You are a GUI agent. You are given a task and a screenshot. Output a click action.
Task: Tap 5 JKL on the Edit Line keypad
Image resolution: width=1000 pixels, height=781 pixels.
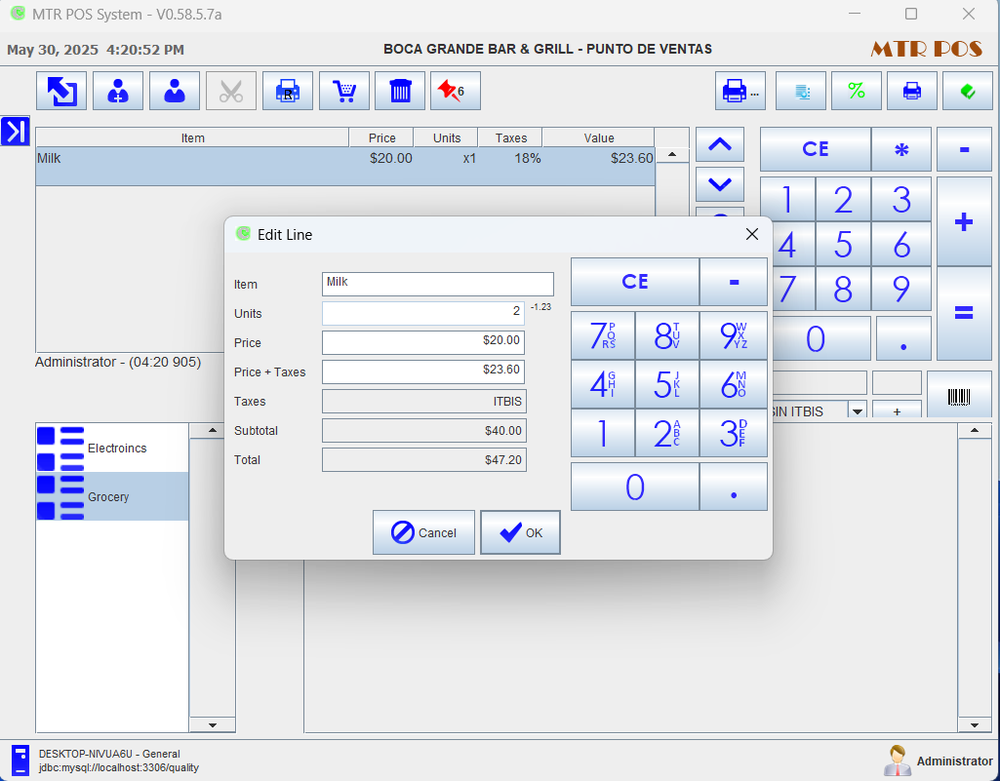[x=667, y=384]
